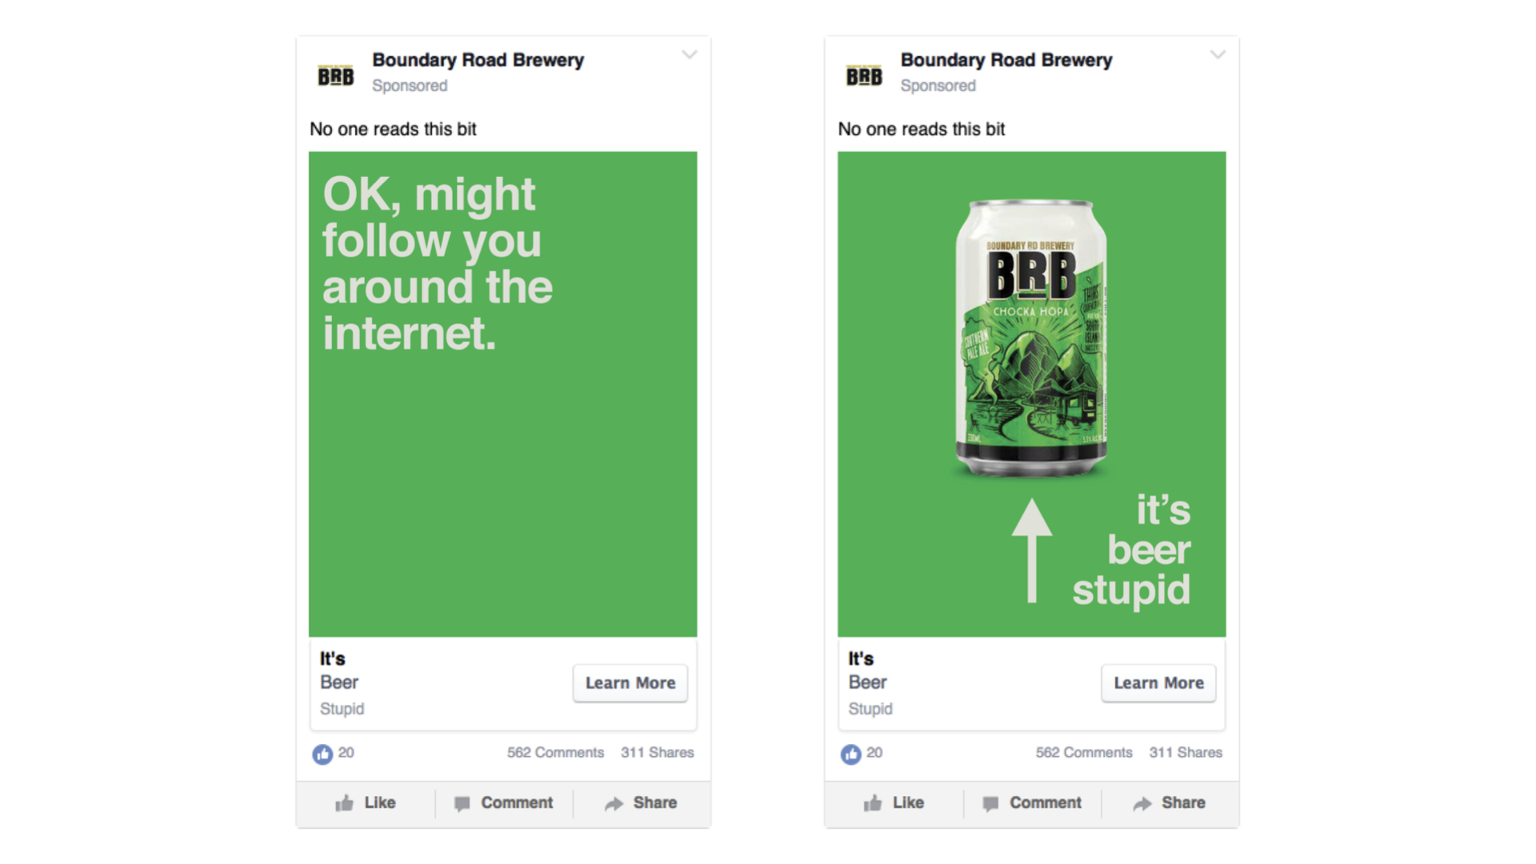Share the left ad post
This screenshot has height=864, width=1536.
pos(641,803)
